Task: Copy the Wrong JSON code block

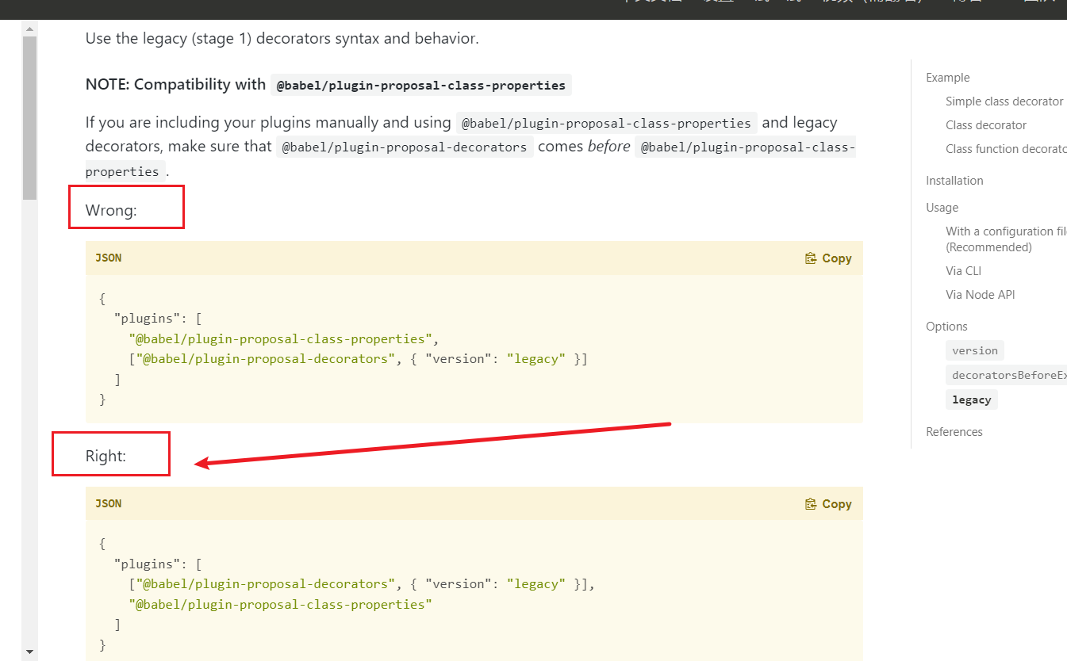Action: click(828, 258)
